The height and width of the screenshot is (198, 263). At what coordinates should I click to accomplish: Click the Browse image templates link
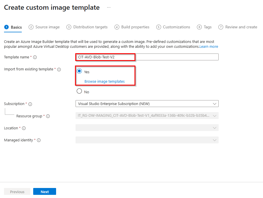point(105,81)
